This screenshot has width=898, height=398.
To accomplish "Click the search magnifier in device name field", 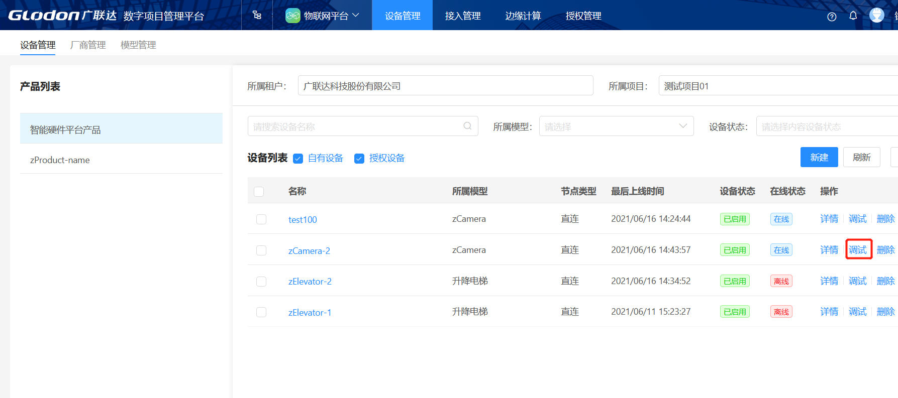I will pyautogui.click(x=467, y=126).
